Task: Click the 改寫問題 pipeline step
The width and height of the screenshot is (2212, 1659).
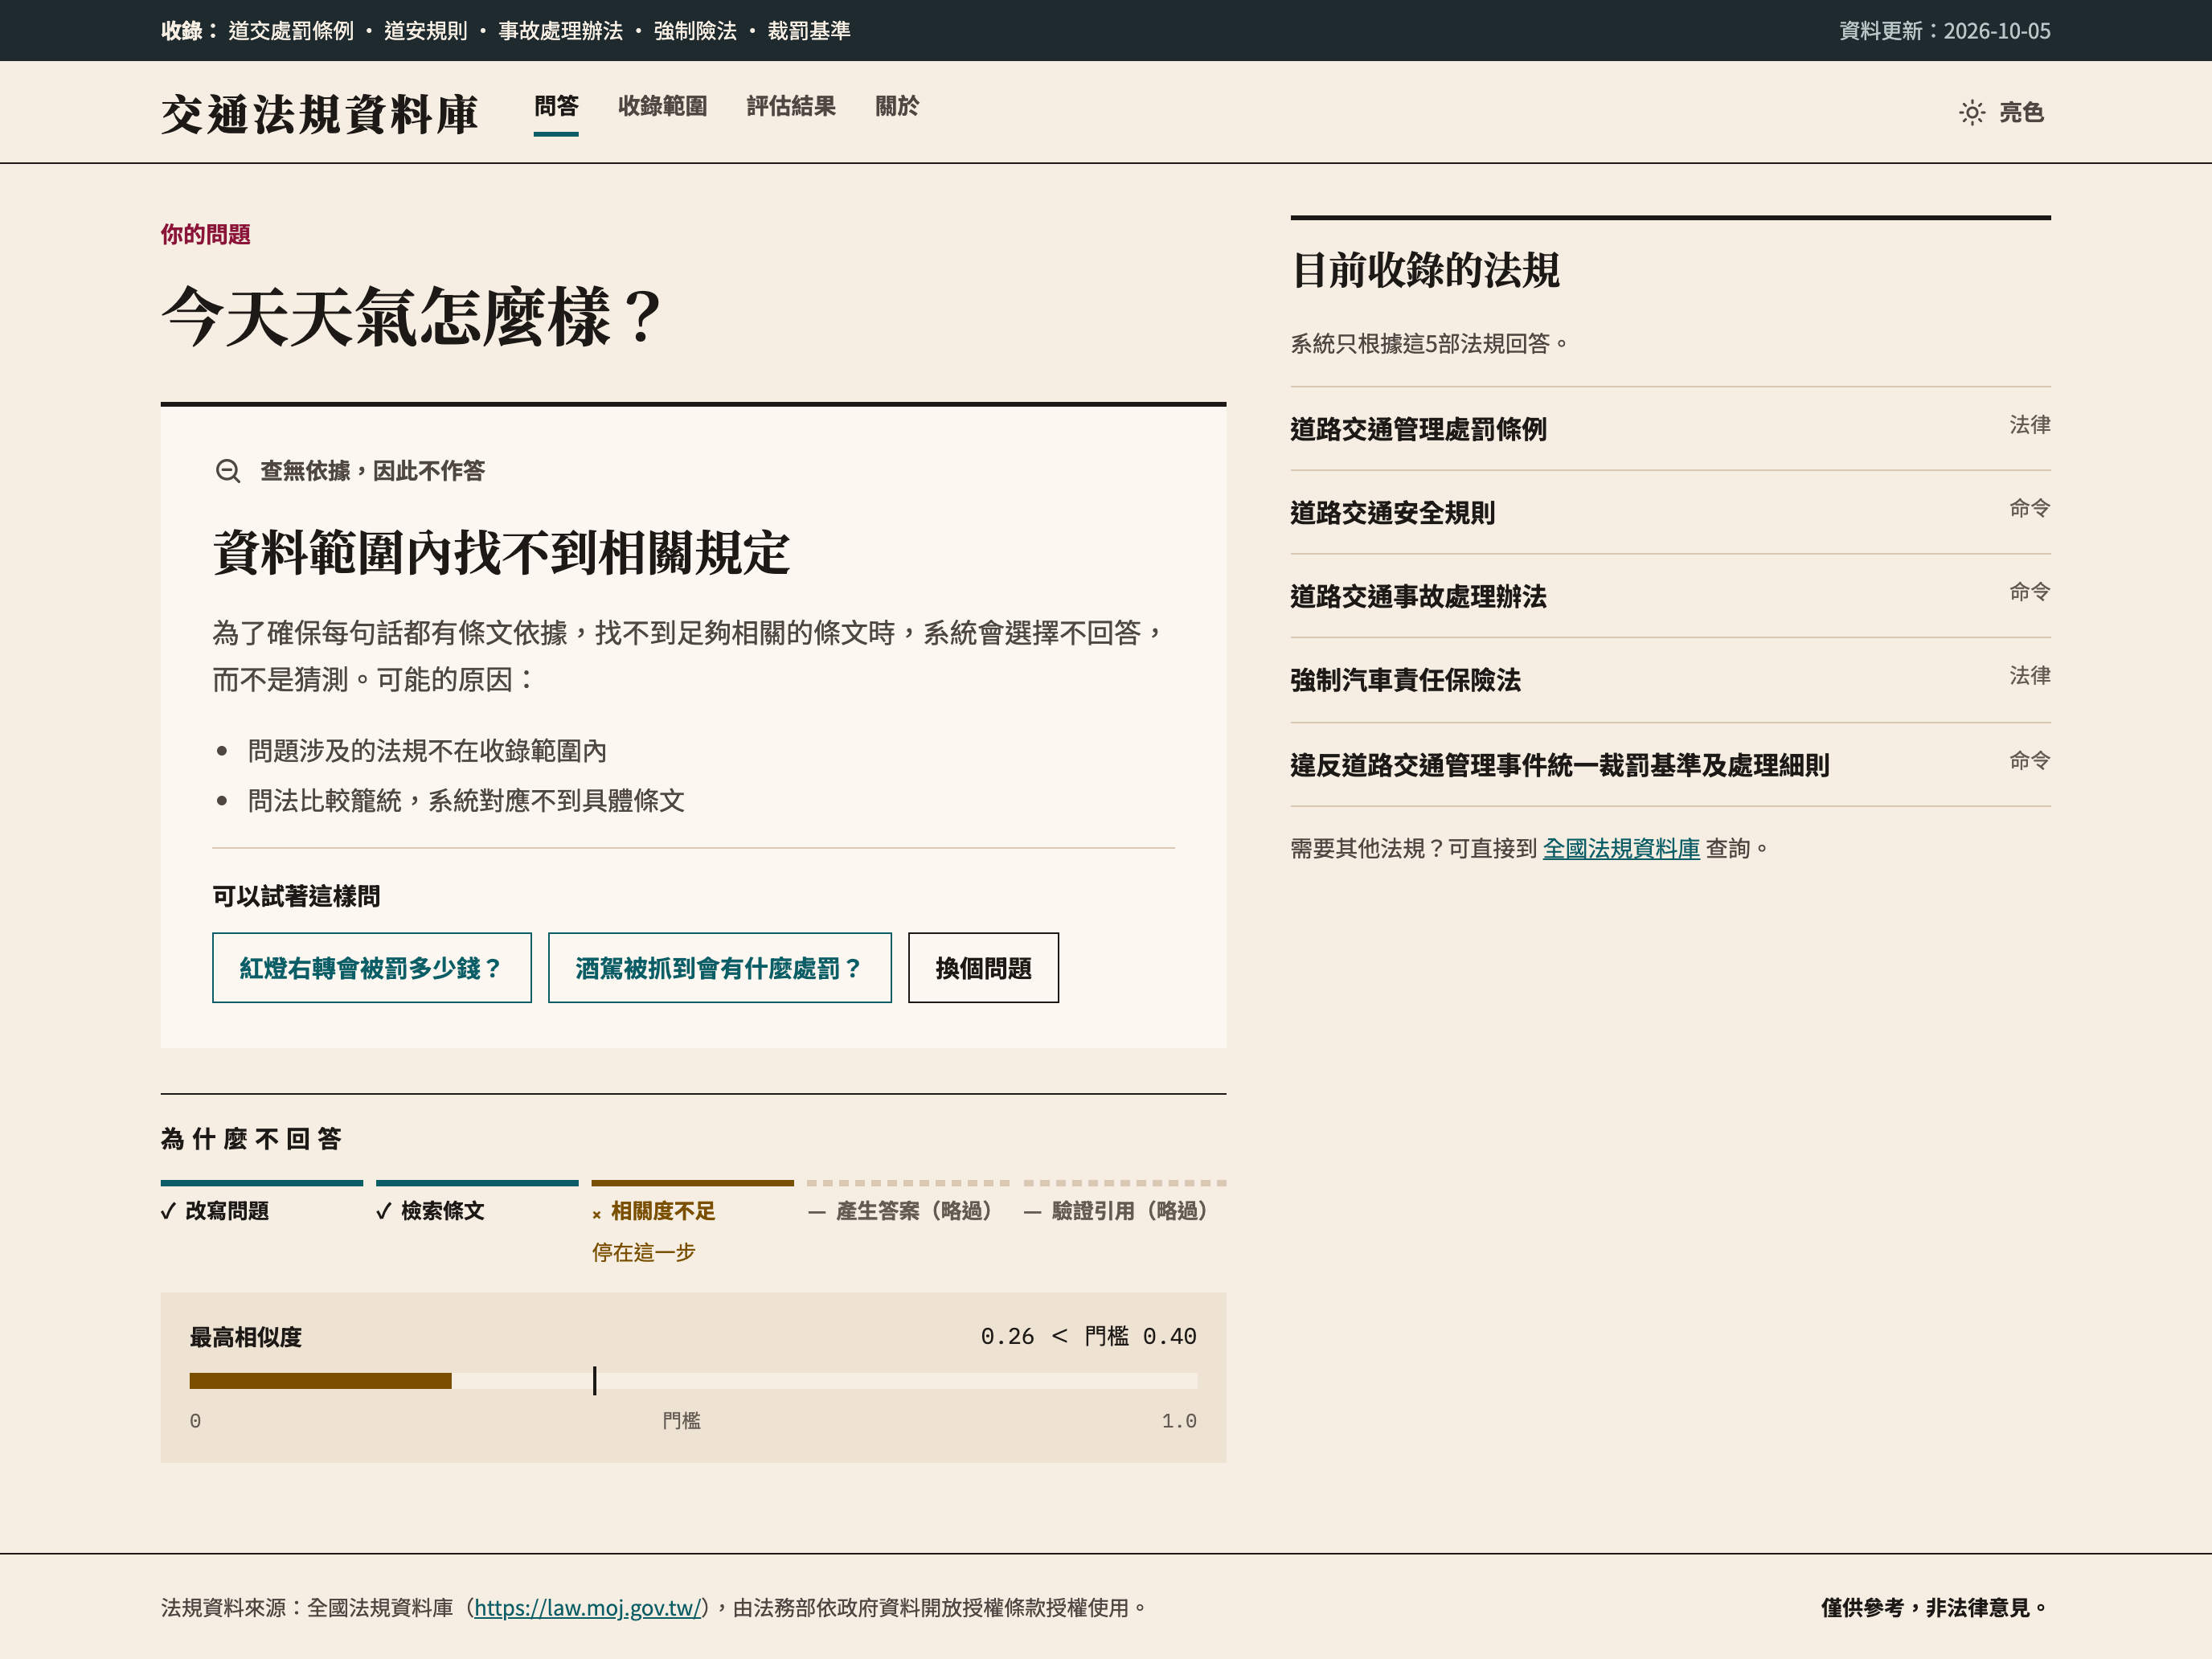Action: (x=262, y=1203)
